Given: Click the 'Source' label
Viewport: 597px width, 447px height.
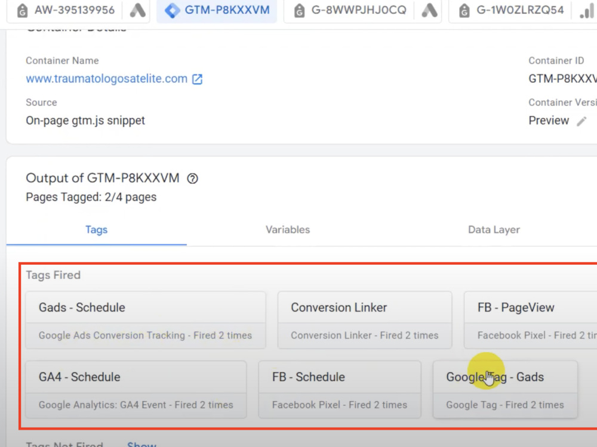Looking at the screenshot, I should point(41,103).
